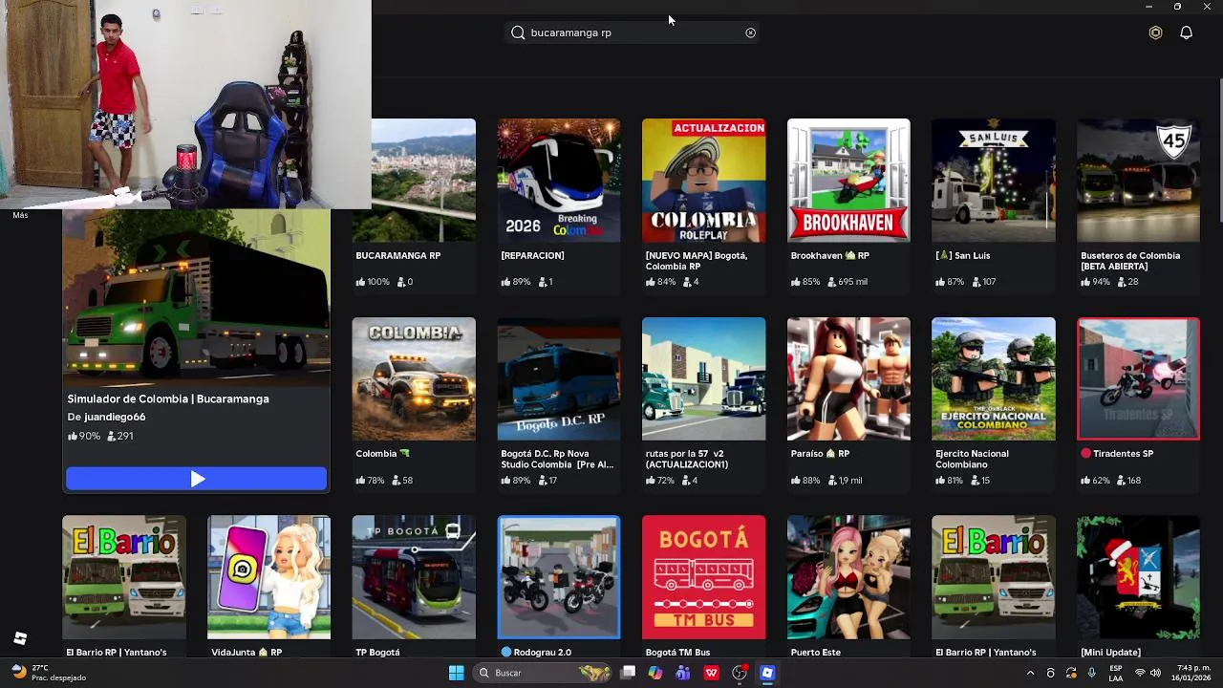
Task: Open Microsoft Teams taskbar icon
Action: tap(682, 673)
